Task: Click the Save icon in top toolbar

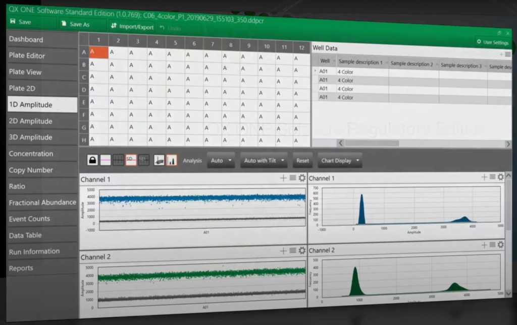Action: pyautogui.click(x=13, y=22)
